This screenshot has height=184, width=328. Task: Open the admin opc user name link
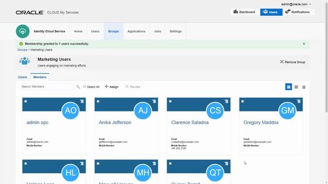click(x=37, y=123)
